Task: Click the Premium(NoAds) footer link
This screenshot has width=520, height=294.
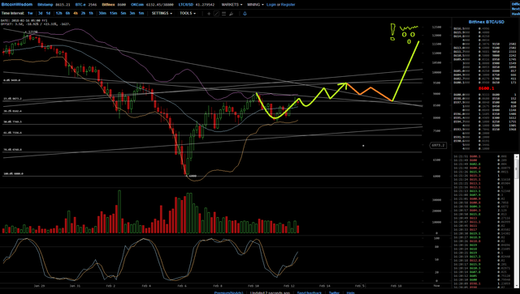Action: coord(228,292)
